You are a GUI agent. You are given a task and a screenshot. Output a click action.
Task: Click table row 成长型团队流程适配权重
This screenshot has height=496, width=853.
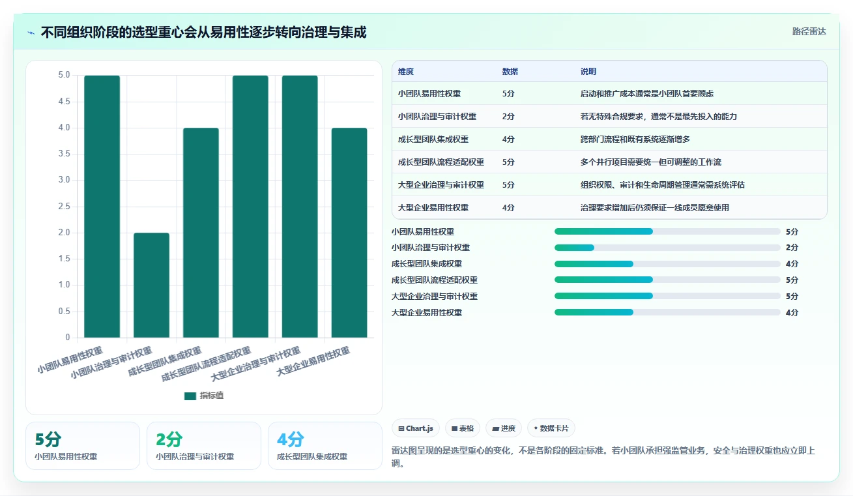click(609, 162)
